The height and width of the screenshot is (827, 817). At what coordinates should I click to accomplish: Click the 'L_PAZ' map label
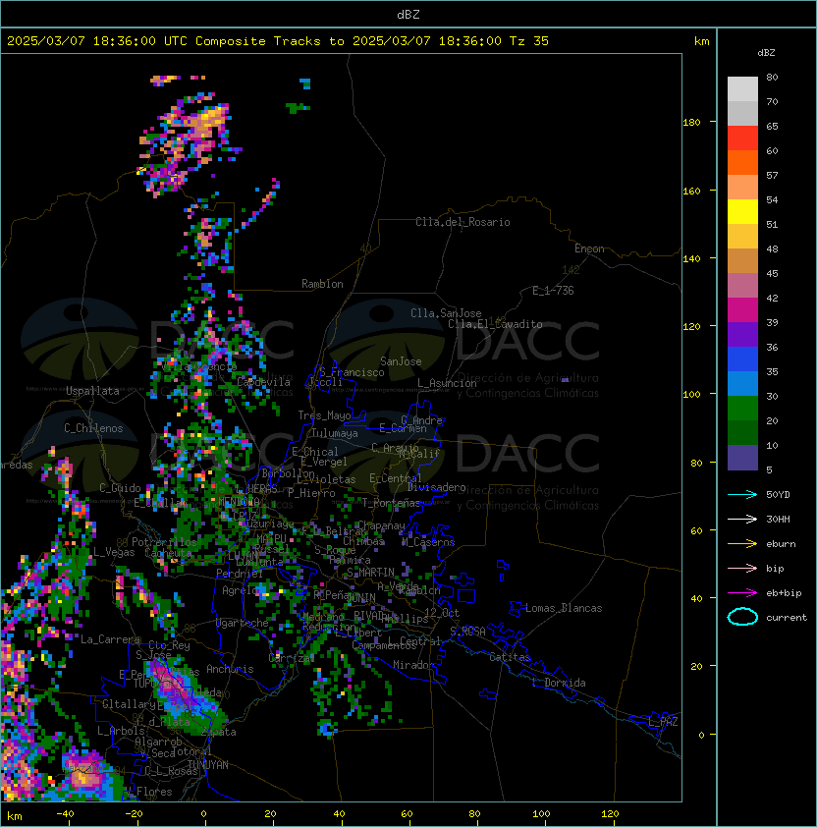(663, 722)
